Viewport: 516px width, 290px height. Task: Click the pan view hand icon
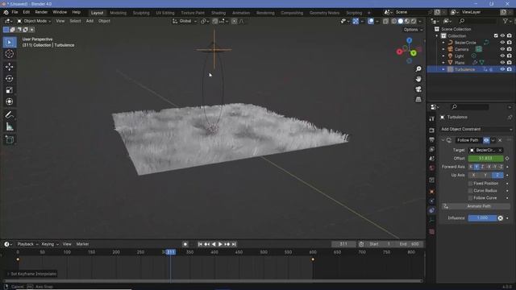[x=418, y=79]
